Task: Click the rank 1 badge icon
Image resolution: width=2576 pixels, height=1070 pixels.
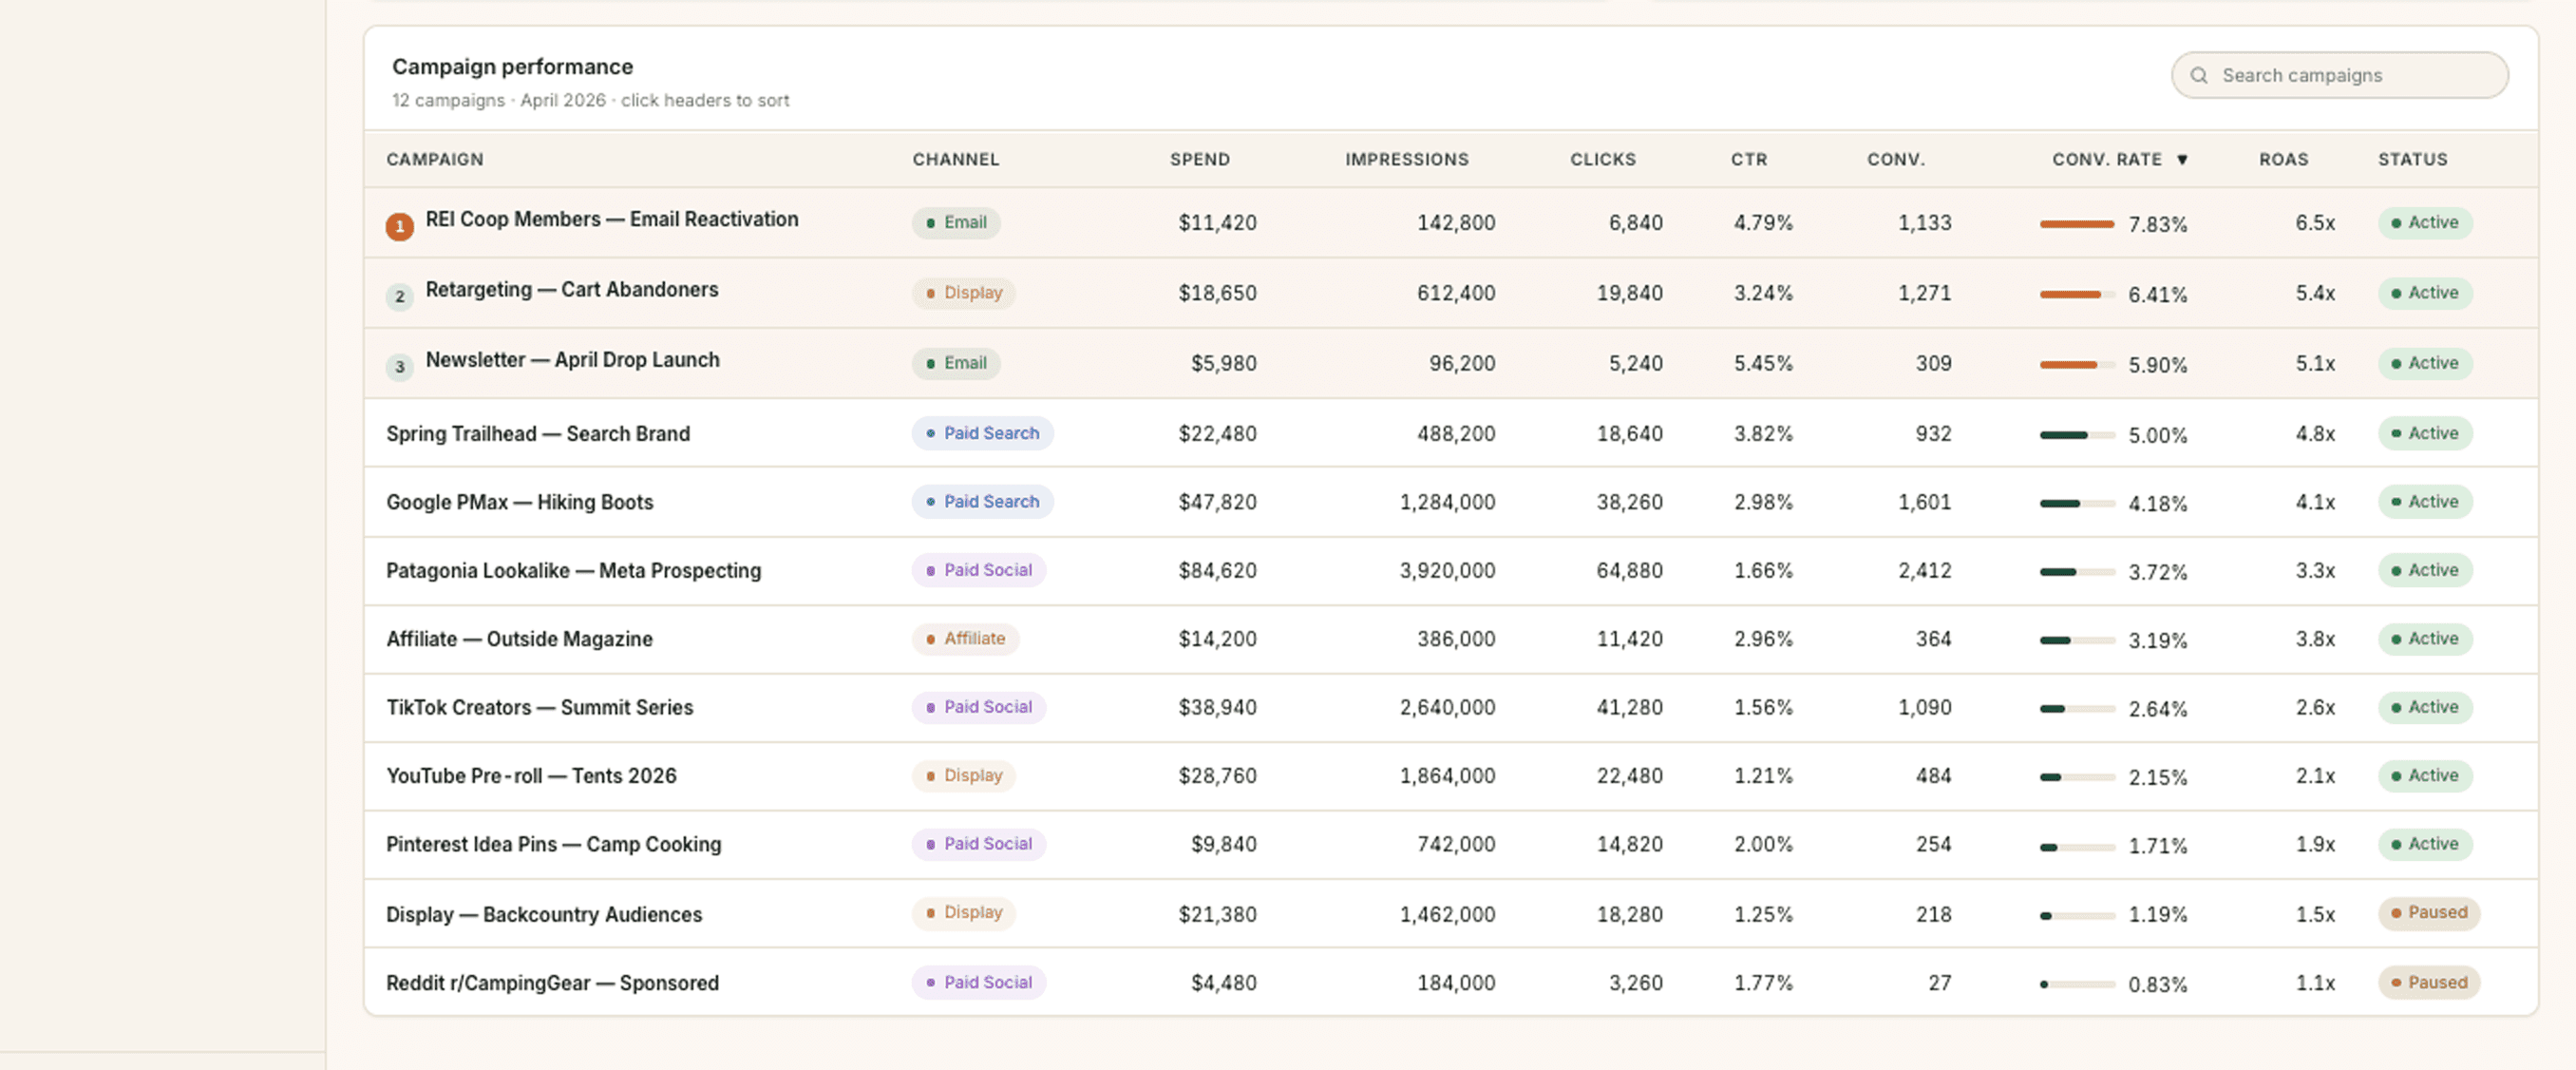Action: (400, 227)
